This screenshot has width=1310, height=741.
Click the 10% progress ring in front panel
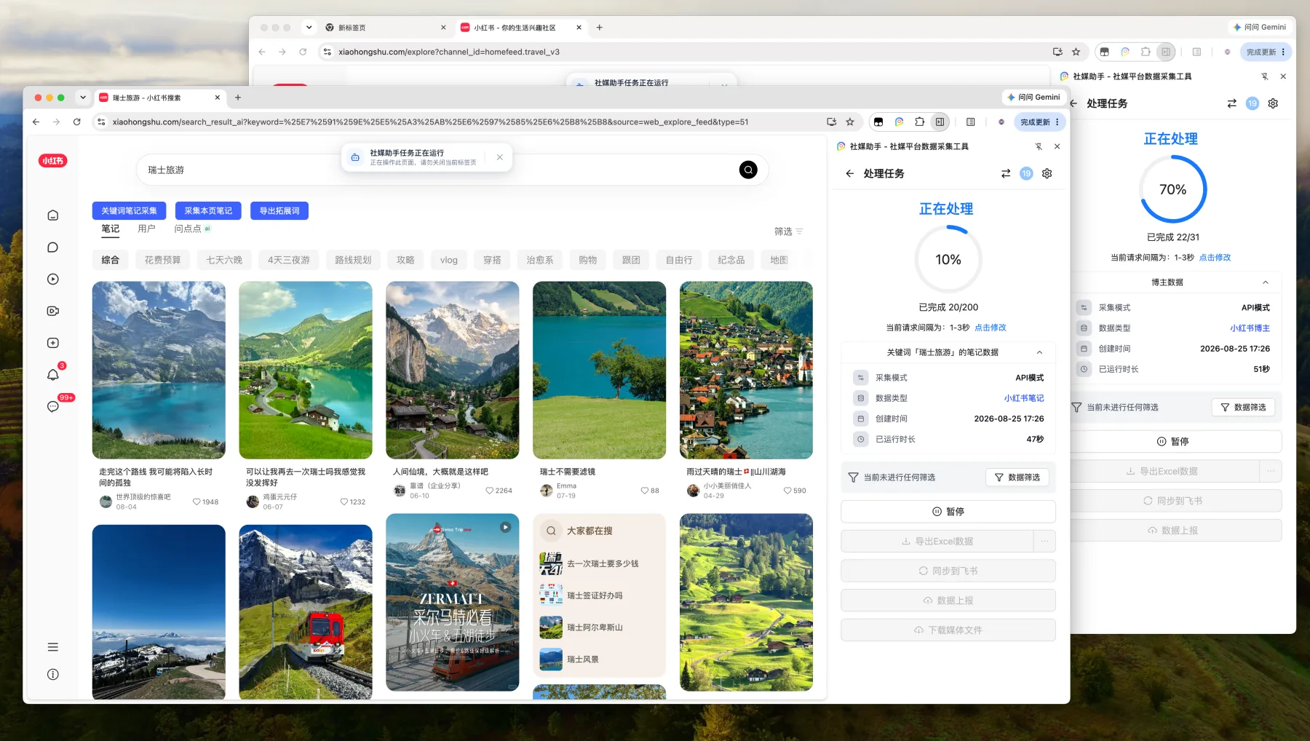tap(948, 260)
